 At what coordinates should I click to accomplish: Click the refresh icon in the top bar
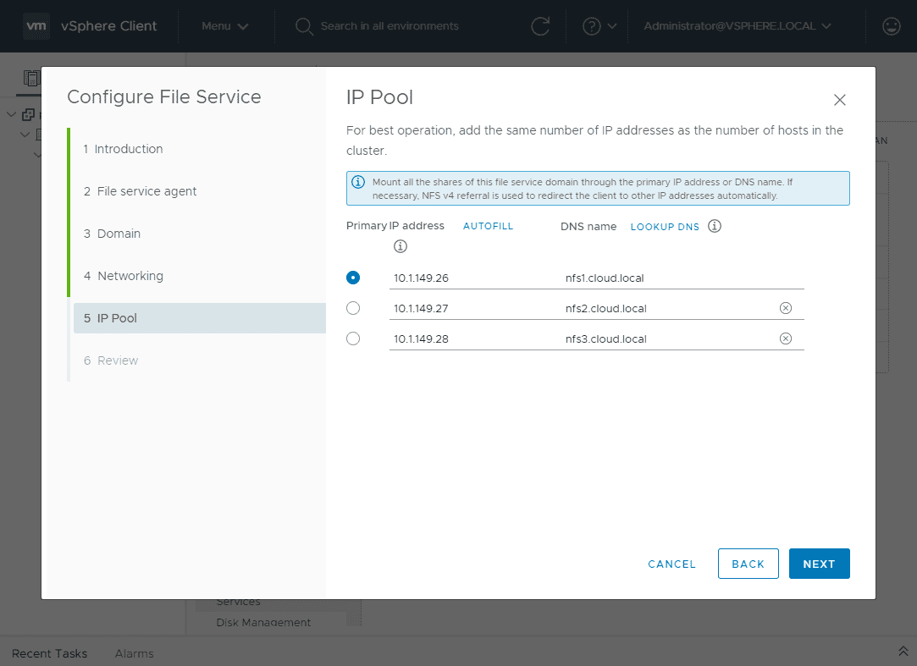(541, 26)
